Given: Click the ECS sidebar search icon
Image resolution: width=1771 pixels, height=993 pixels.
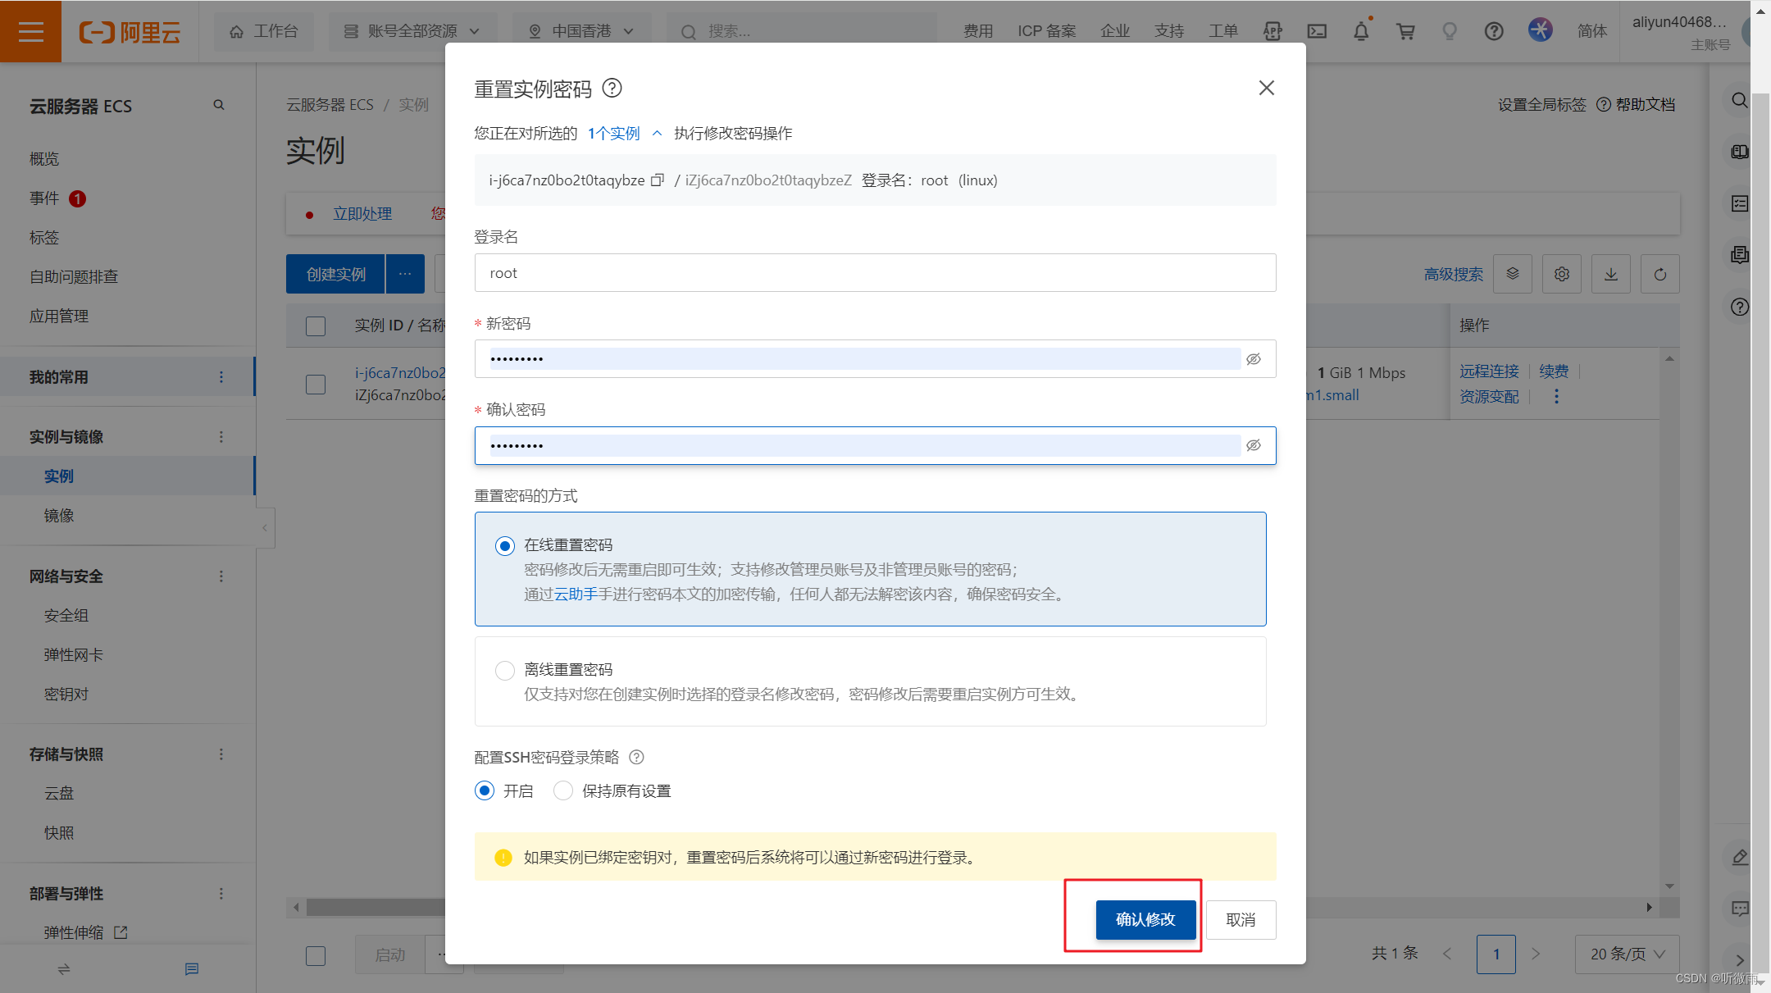Looking at the screenshot, I should (x=219, y=105).
